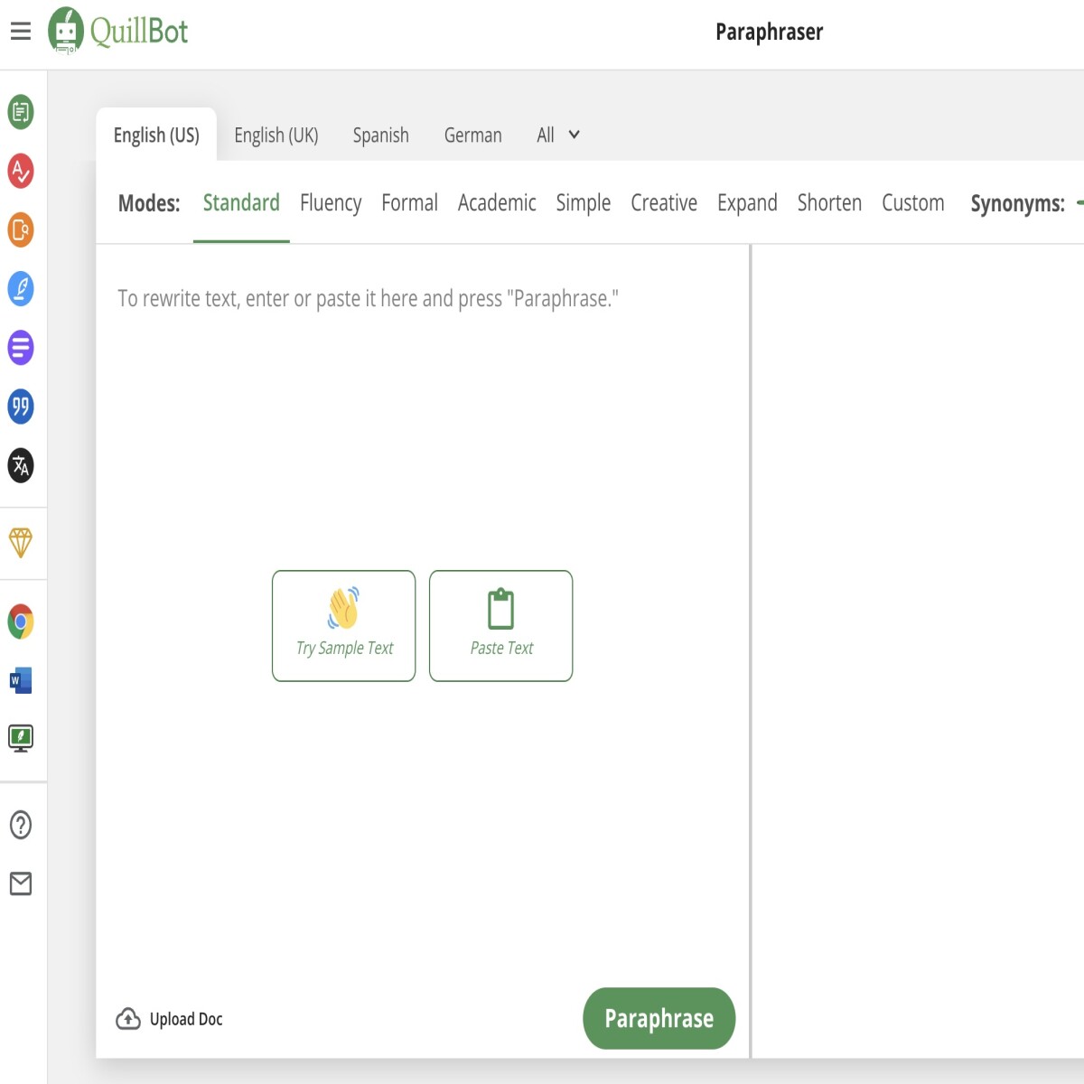Click the Synonyms label

click(x=1017, y=204)
